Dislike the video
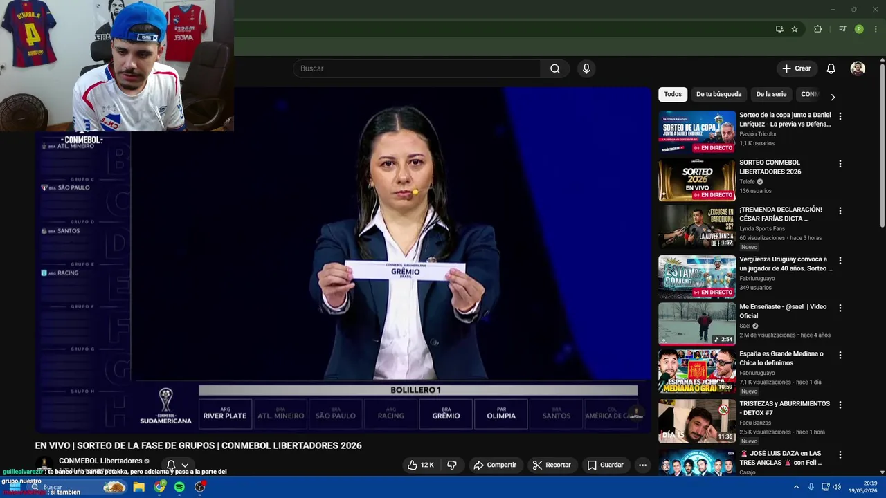886x498 pixels. 452,465
